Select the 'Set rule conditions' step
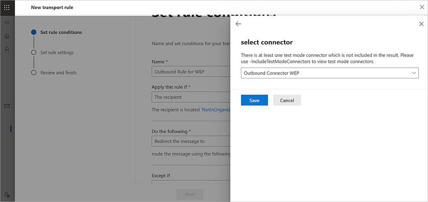428x202 pixels. click(x=61, y=32)
